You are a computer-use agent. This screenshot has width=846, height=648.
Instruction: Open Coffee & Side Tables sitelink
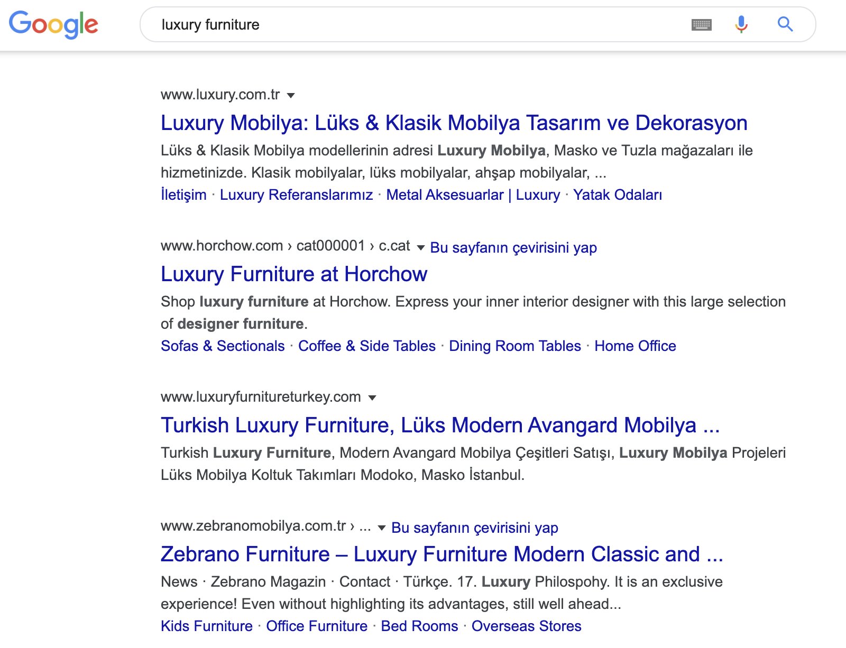tap(367, 346)
